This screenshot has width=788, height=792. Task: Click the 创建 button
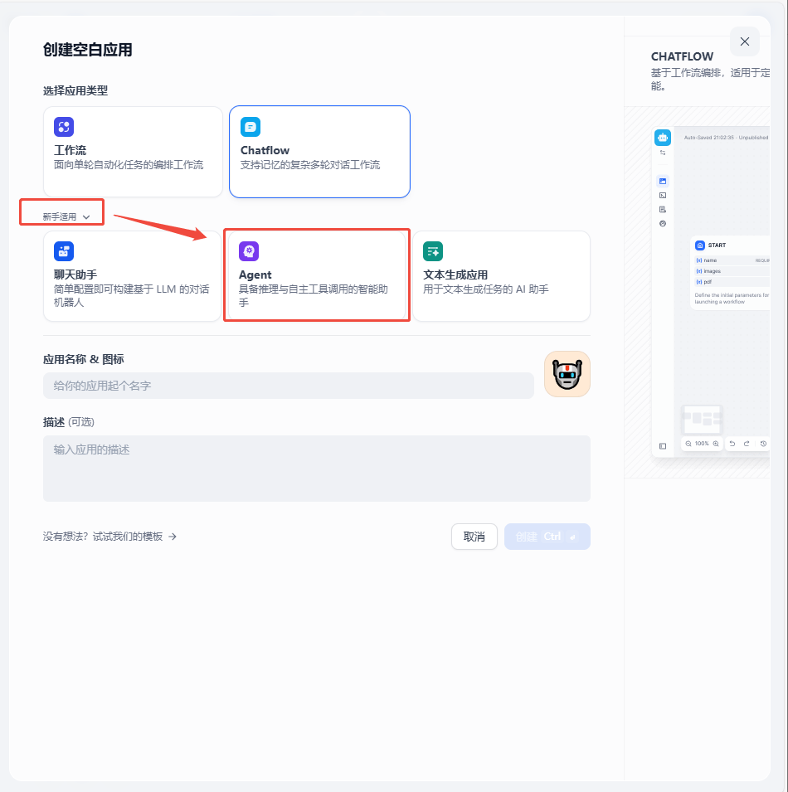[547, 537]
